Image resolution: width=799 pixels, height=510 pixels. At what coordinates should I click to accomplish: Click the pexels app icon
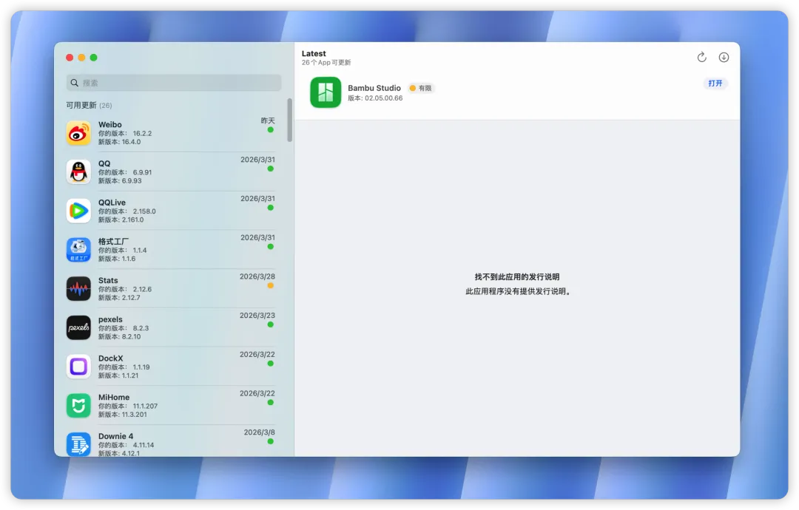point(78,327)
